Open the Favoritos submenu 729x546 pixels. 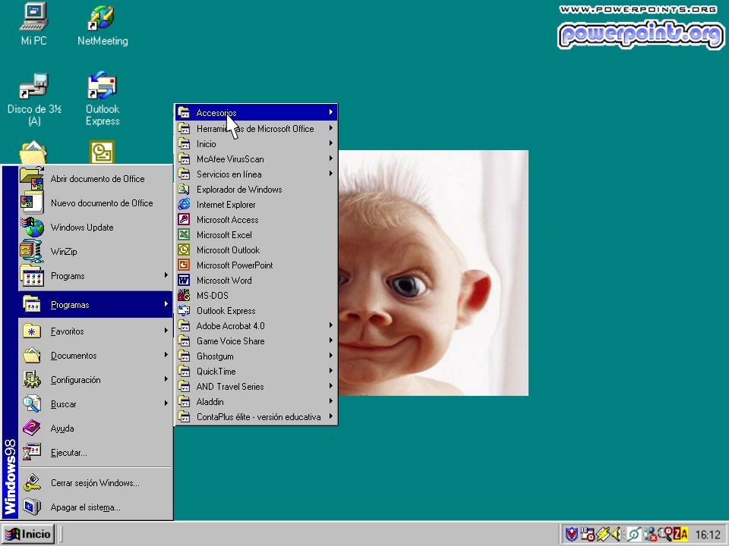tap(96, 331)
